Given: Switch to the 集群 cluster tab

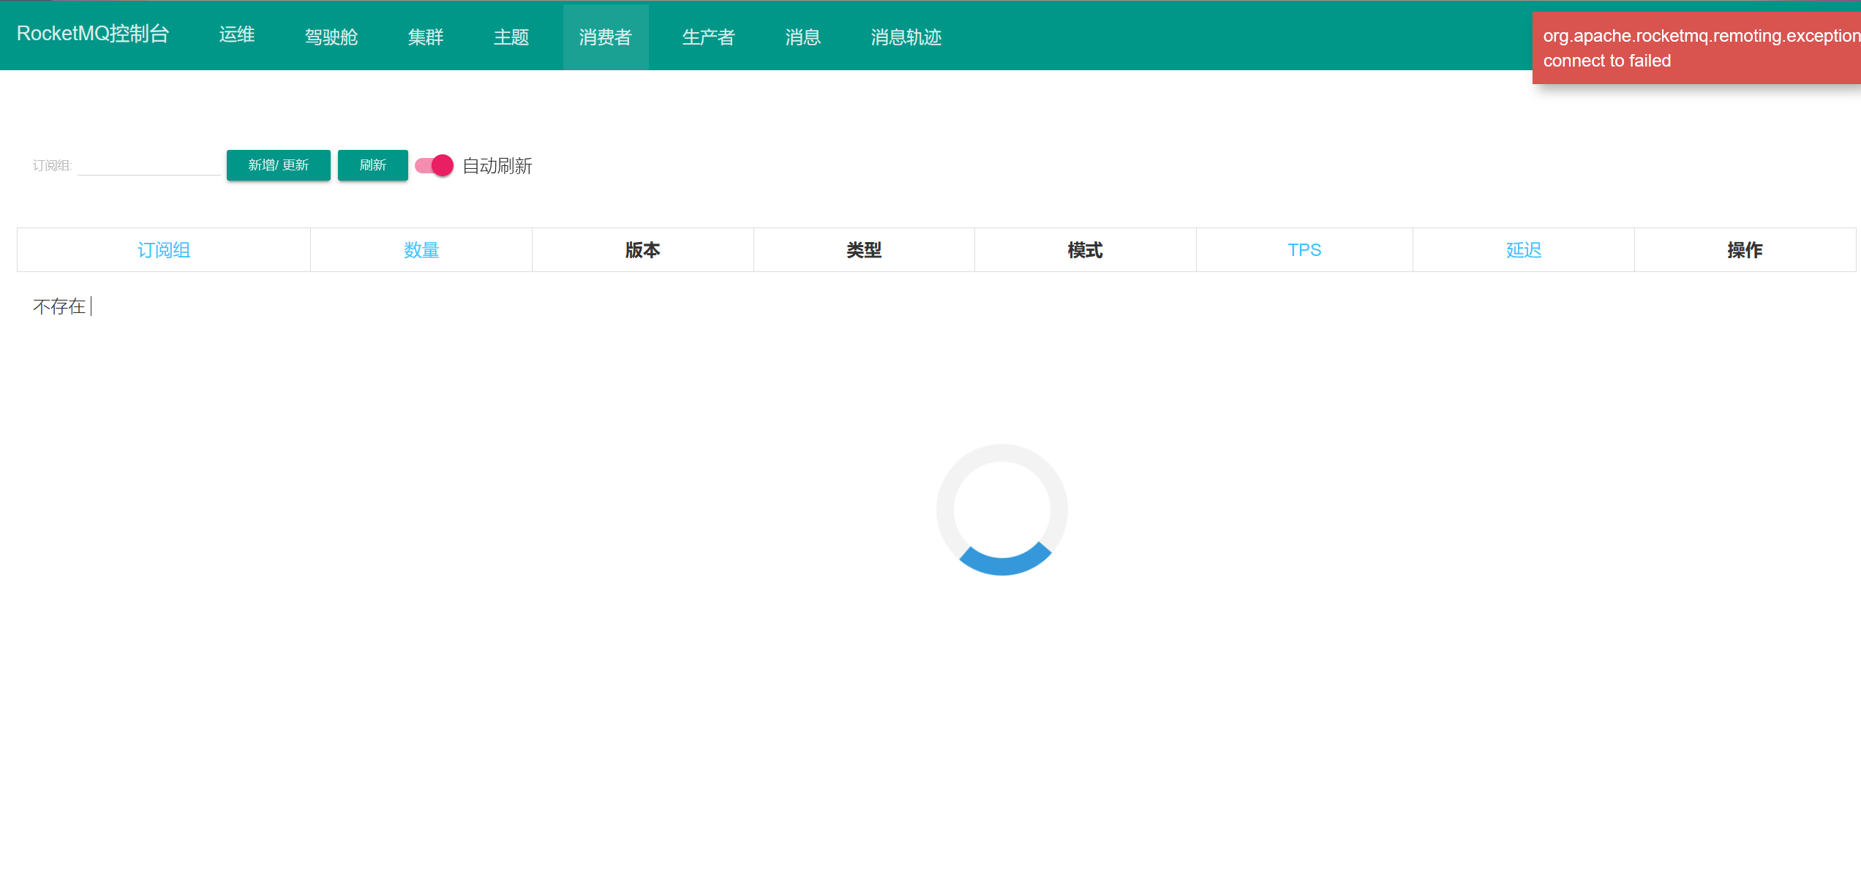Looking at the screenshot, I should click(x=425, y=37).
